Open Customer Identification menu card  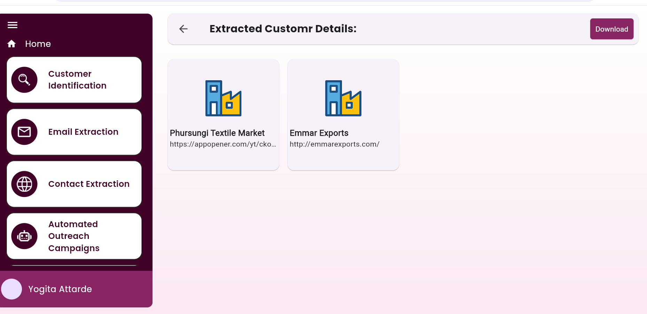tap(74, 80)
